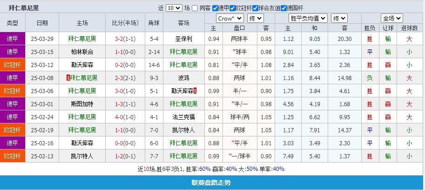Click the 14.98 away odds on 波鸿 row
The height and width of the screenshot is (190, 425).
344,78
